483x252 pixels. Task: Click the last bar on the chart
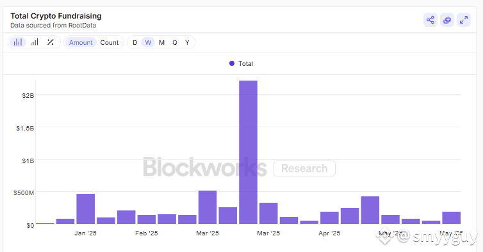coord(452,218)
